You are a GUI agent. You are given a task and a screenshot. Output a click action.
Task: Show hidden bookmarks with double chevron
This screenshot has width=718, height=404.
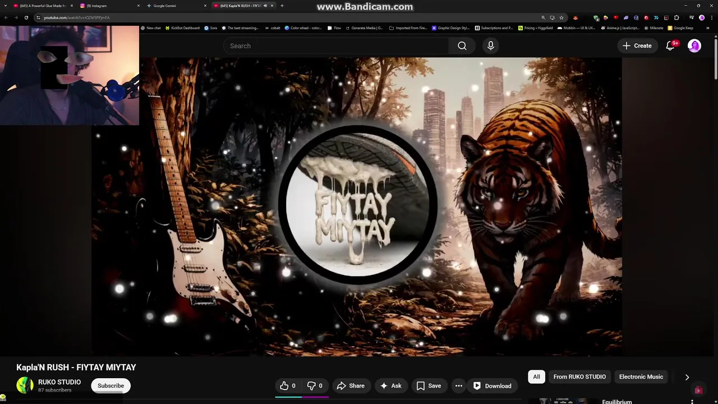[707, 27]
